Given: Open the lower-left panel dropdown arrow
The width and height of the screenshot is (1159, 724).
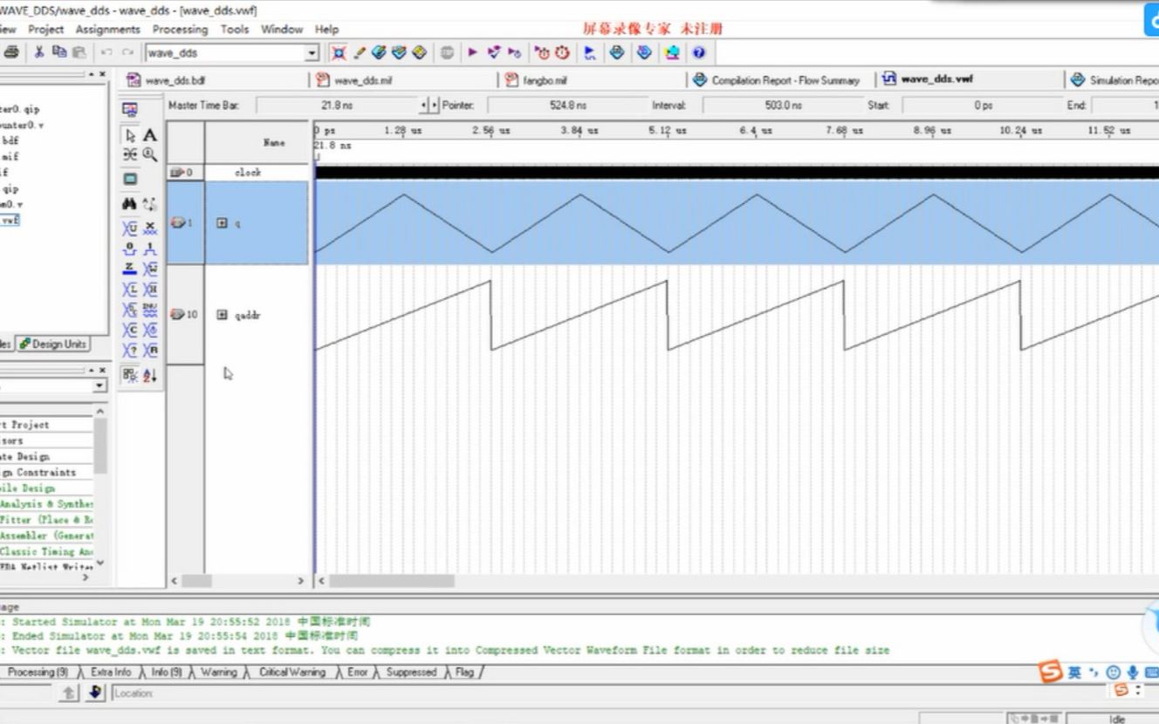Looking at the screenshot, I should 99,386.
